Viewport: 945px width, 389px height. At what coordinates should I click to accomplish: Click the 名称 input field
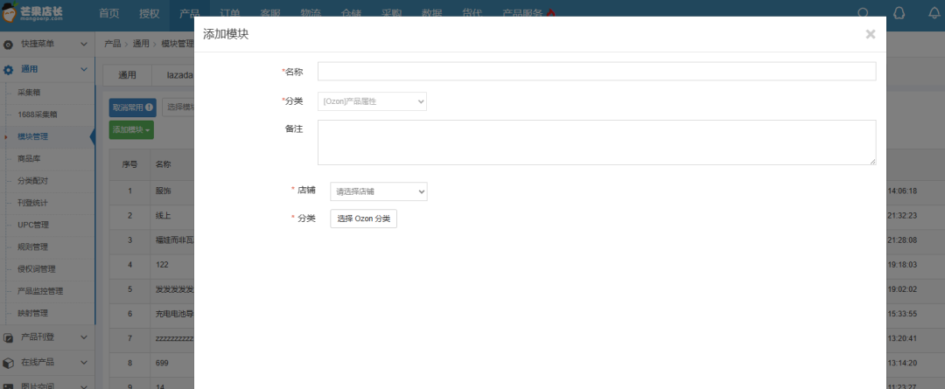click(597, 71)
